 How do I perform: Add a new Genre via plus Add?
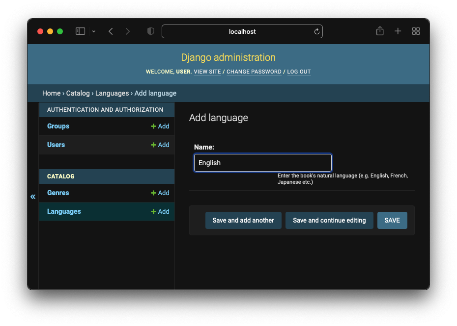[x=160, y=193]
